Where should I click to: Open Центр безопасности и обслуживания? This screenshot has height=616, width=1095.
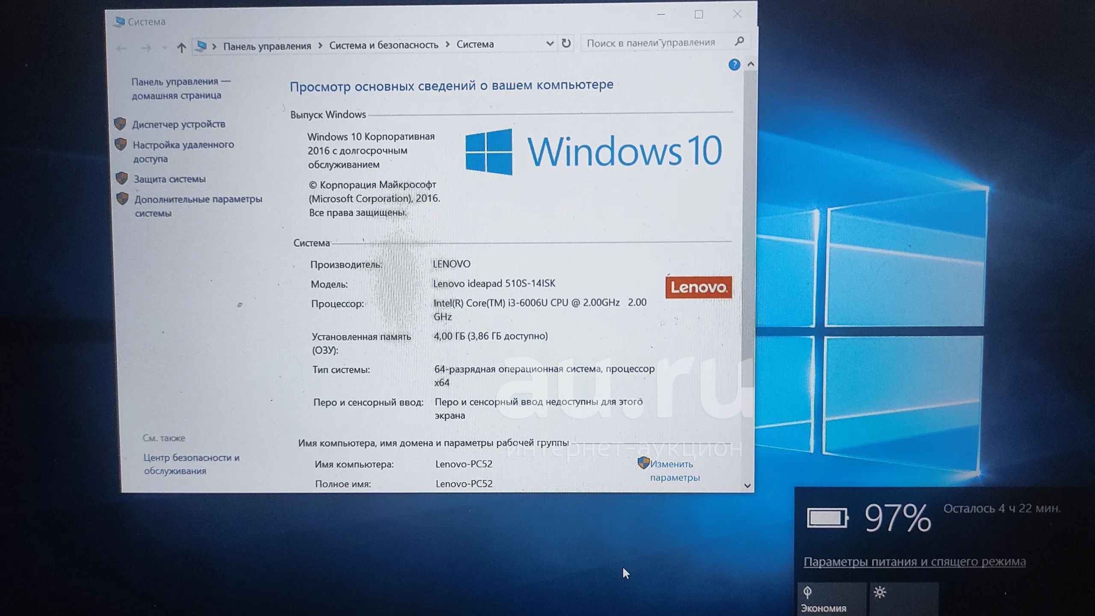(x=191, y=464)
